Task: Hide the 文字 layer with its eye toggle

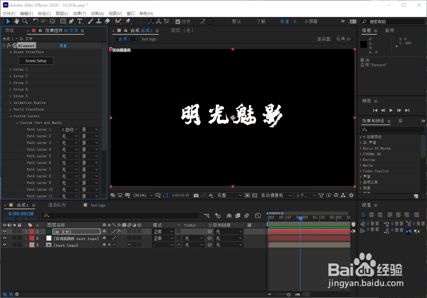Action: tap(5, 231)
